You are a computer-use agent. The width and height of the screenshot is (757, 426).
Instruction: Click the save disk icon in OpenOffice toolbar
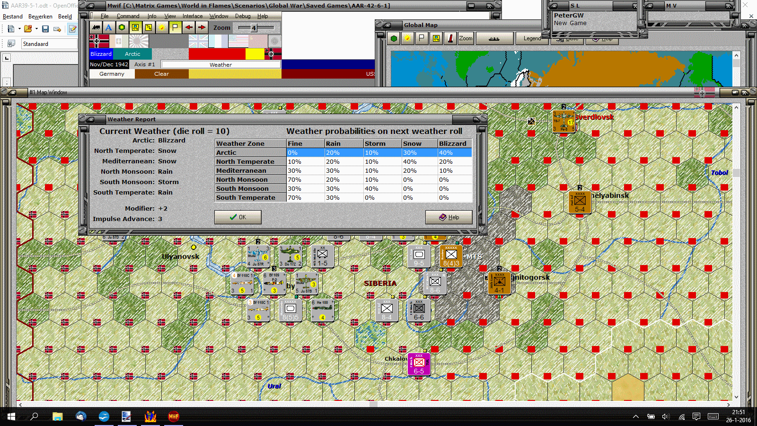pyautogui.click(x=45, y=29)
